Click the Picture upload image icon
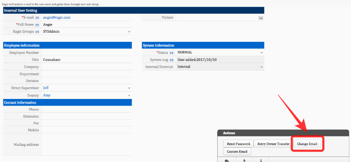Image resolution: width=351 pixels, height=162 pixels. (x=260, y=18)
